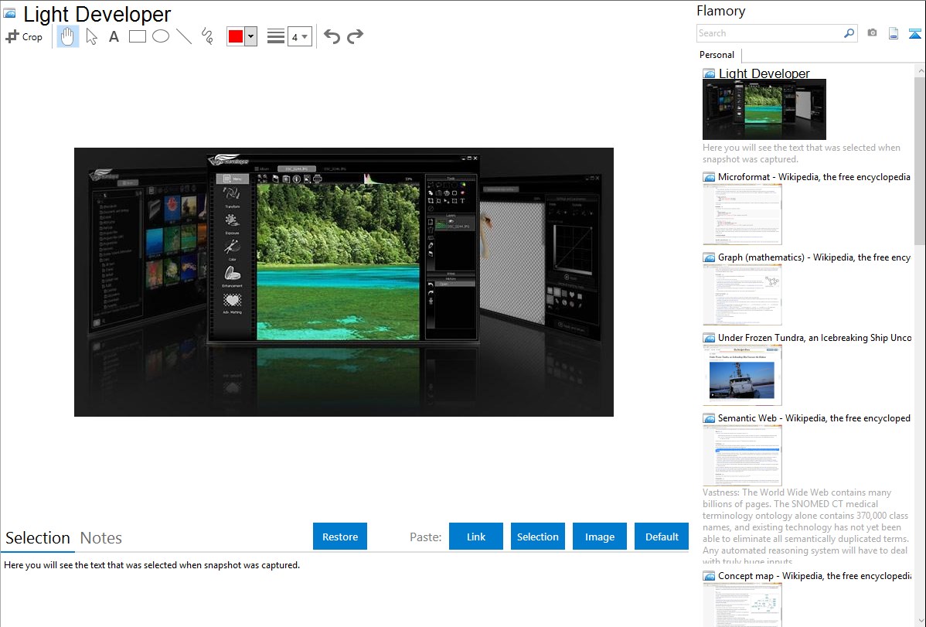Click the icon beside Under Frozen Tundra entry

(709, 337)
